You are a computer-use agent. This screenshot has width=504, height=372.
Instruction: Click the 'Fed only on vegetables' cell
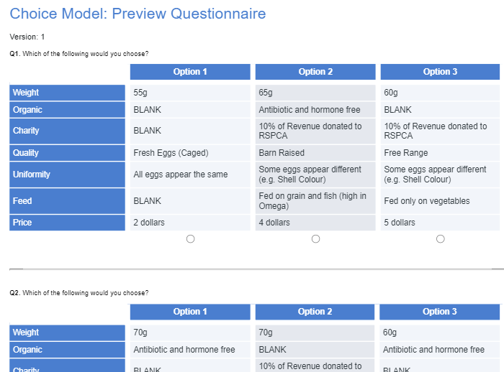440,201
